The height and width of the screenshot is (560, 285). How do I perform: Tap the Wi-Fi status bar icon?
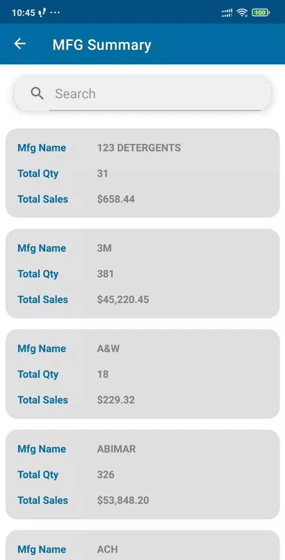coord(242,13)
